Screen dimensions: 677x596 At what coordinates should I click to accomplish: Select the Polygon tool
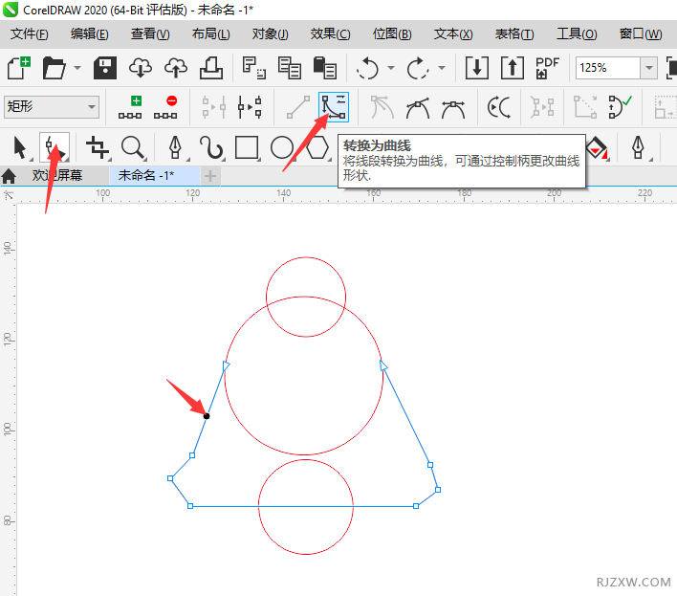[317, 147]
